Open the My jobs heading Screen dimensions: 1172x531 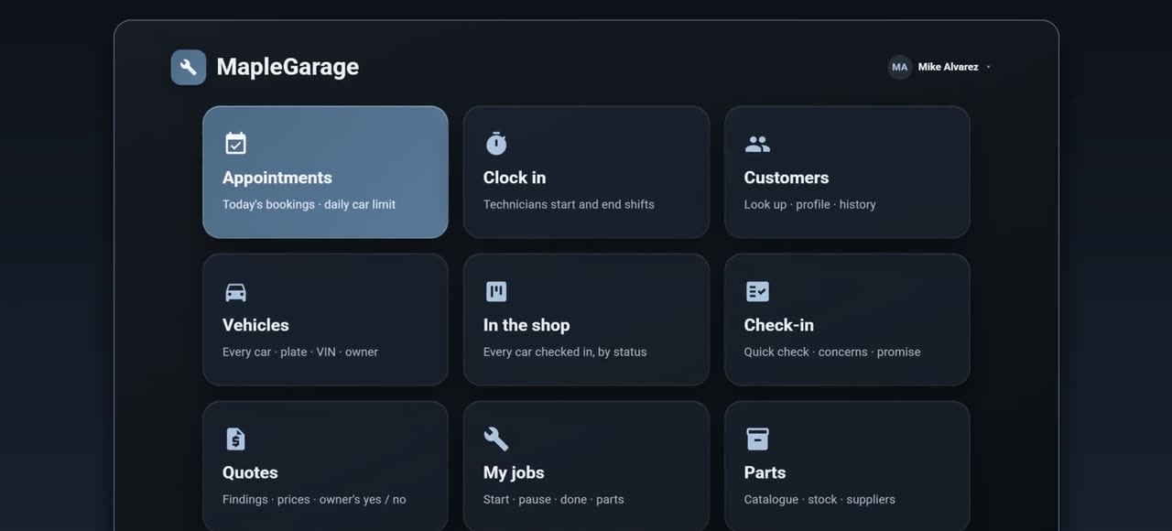pyautogui.click(x=514, y=472)
